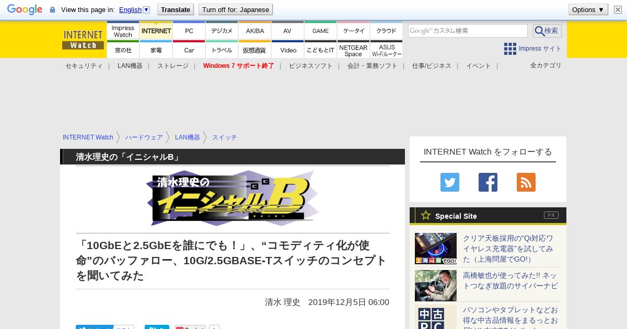
Task: Click the Google logo in translate bar
Action: [x=25, y=9]
